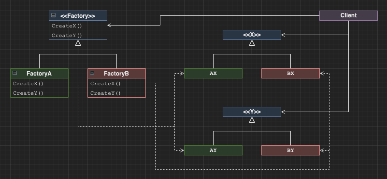Select CreateY() method in FactoryB
Viewport: 387px width, 179px height.
pos(116,93)
